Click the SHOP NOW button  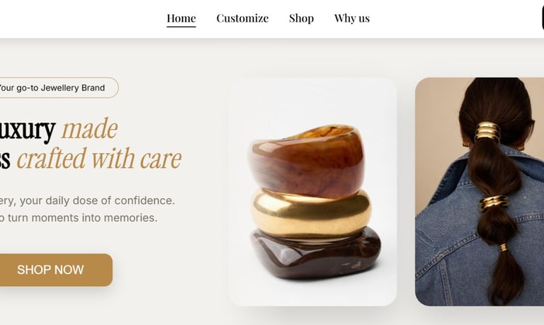pyautogui.click(x=52, y=270)
